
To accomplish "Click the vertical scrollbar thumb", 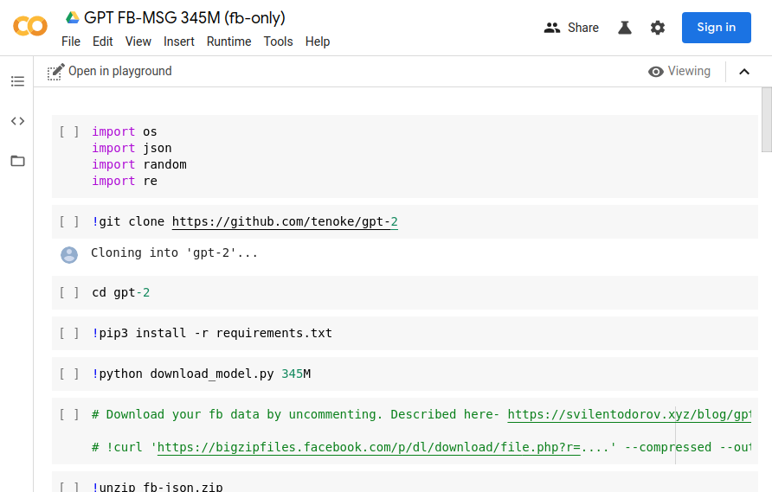I will (x=766, y=119).
